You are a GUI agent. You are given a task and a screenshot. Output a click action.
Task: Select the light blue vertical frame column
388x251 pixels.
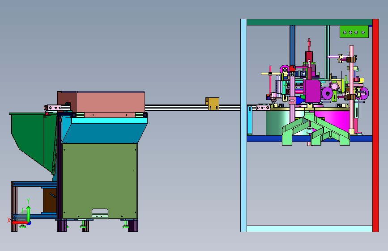[244, 125]
